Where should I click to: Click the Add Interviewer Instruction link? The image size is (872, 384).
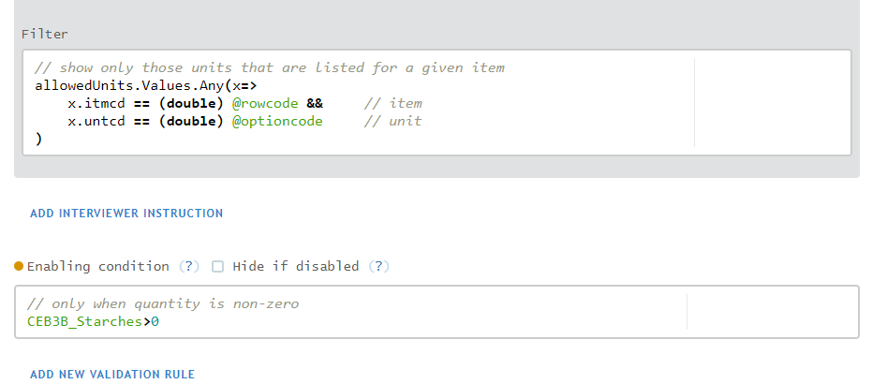126,214
